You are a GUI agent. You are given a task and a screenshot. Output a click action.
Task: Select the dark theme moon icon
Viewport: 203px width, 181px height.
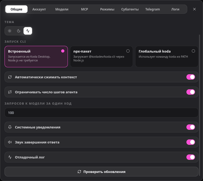19,31
